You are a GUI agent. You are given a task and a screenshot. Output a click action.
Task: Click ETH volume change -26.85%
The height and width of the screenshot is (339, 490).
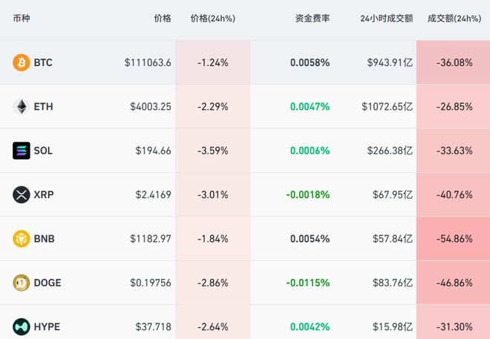(x=454, y=107)
